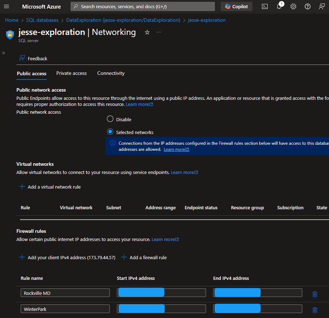Viewport: 329px width, 318px height.
Task: Favorite jesse-exploration with the star icon
Action: pyautogui.click(x=147, y=32)
